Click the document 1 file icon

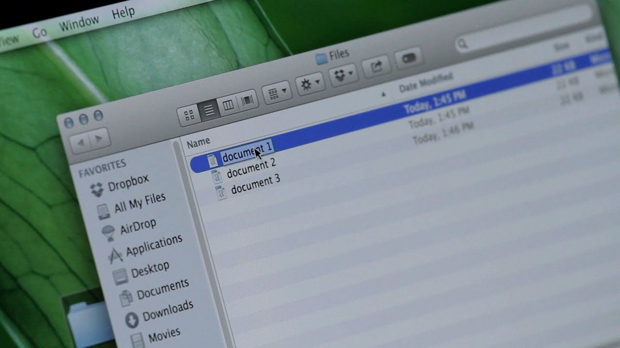(213, 160)
